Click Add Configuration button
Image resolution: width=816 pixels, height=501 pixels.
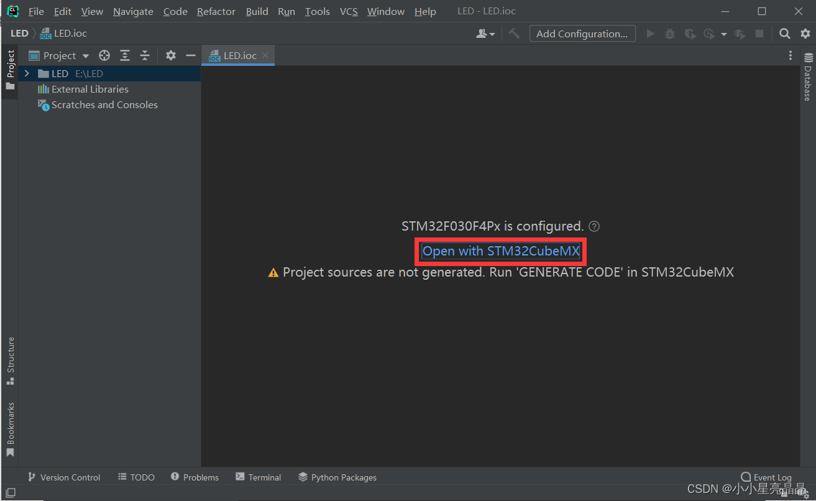tap(582, 34)
